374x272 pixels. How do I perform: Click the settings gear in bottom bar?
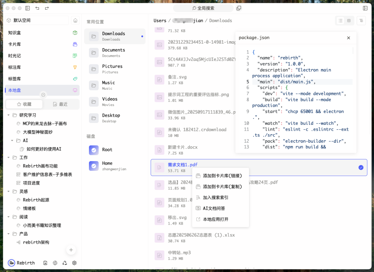[x=74, y=263]
